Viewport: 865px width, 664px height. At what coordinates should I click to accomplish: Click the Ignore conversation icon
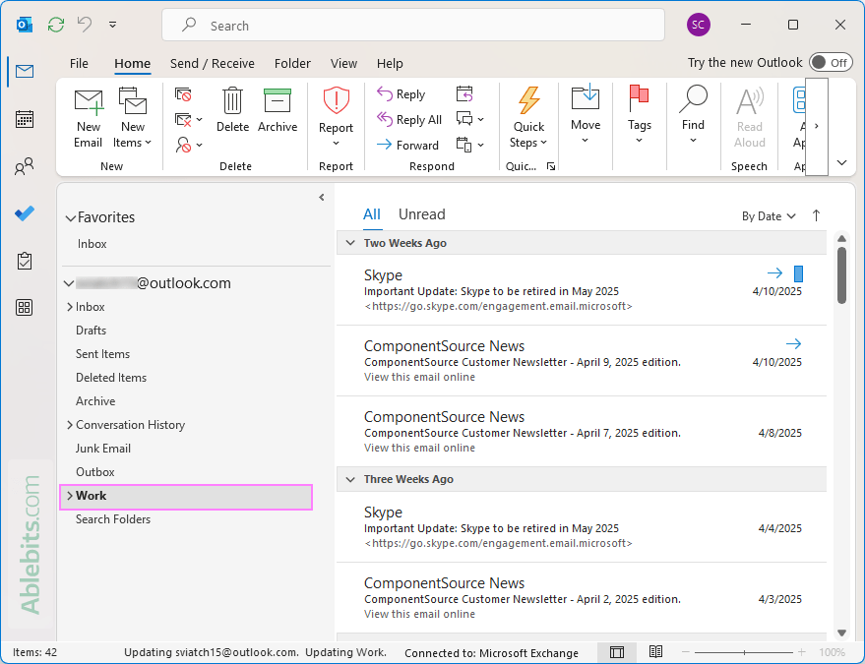183,94
